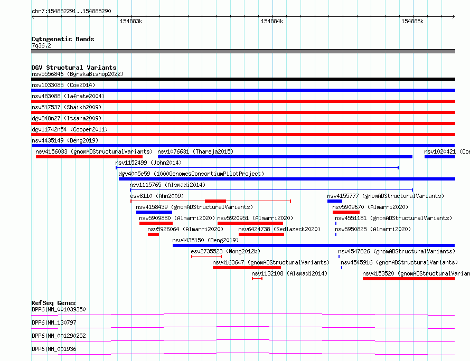Image resolution: width=470 pixels, height=361 pixels.
Task: Click the 154883k ruler position label
Action: [x=131, y=21]
